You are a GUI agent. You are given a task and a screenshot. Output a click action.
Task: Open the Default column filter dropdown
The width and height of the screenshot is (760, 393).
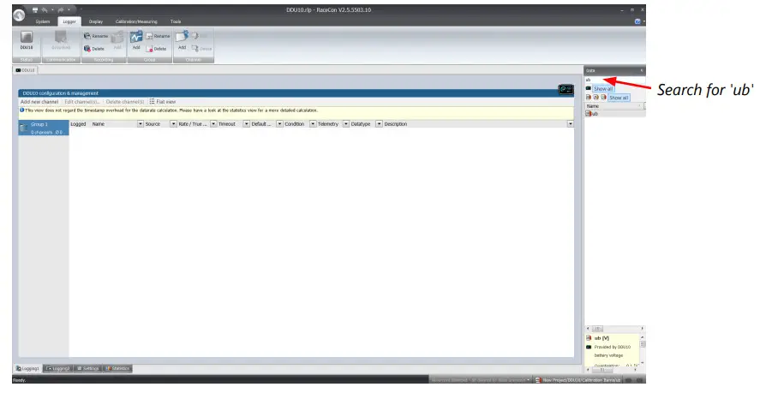pyautogui.click(x=279, y=124)
